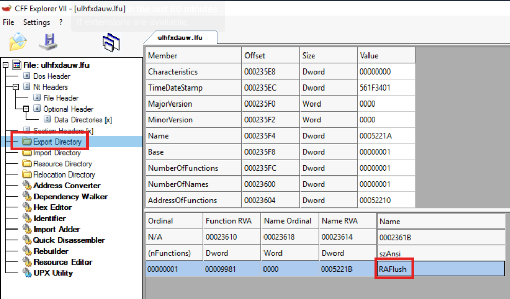This screenshot has height=299, width=510.
Task: Open the Address Converter tool
Action: (x=67, y=185)
